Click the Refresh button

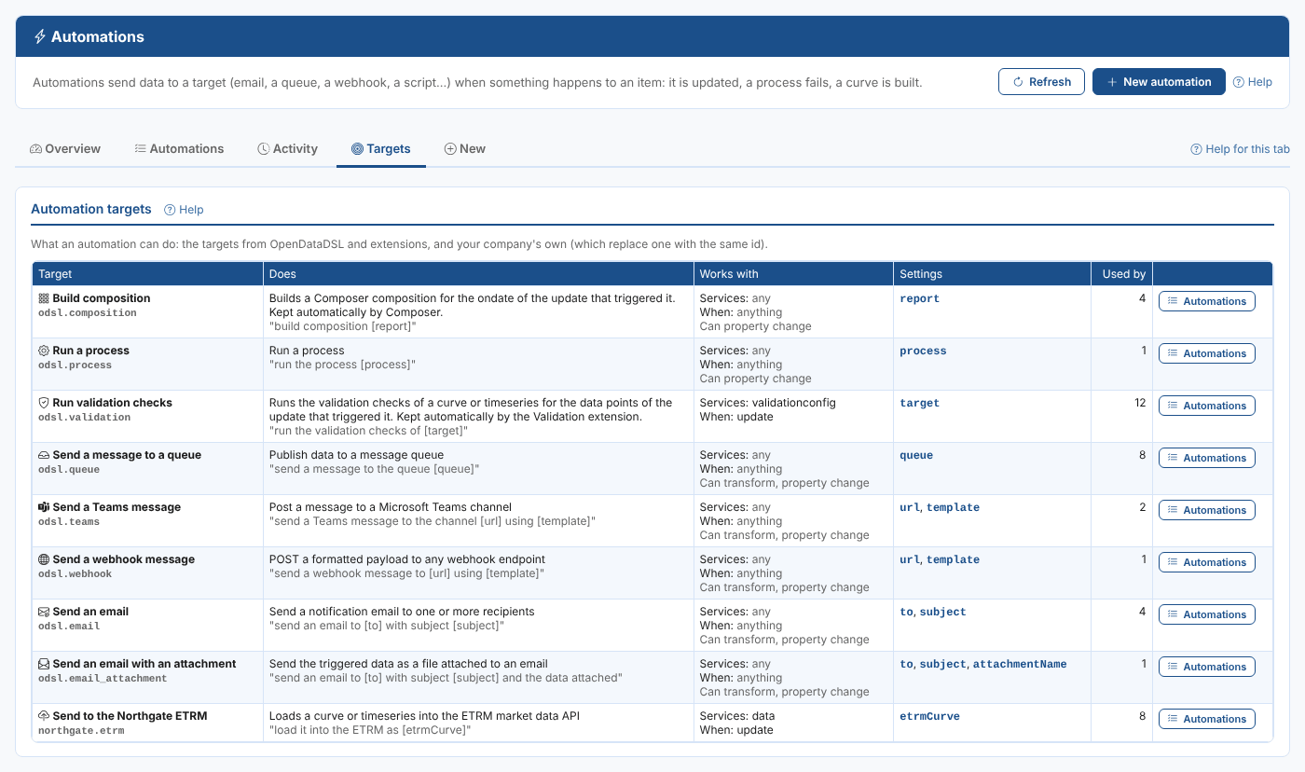click(x=1041, y=82)
